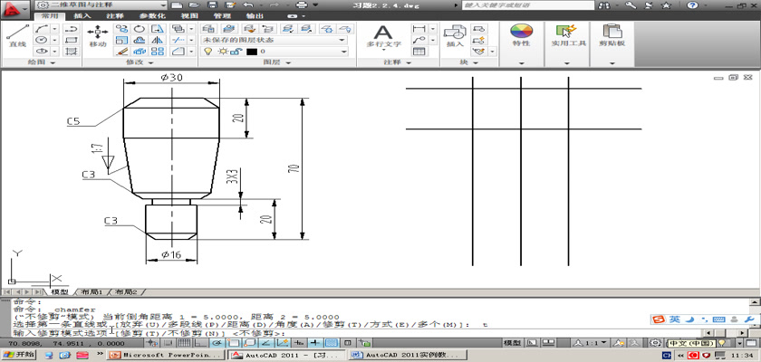The height and width of the screenshot is (362, 761).
Task: Select the Mirror tool in the 修改 panel
Action: tap(158, 40)
